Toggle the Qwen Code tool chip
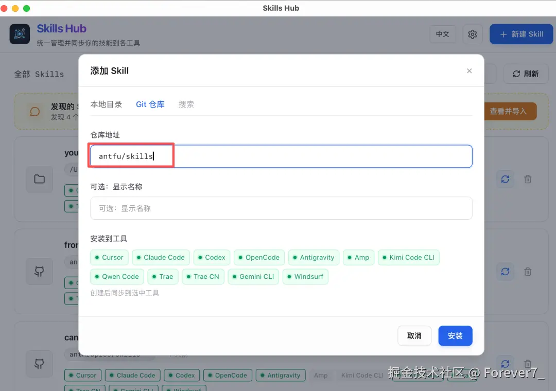Image resolution: width=556 pixels, height=391 pixels. point(117,276)
